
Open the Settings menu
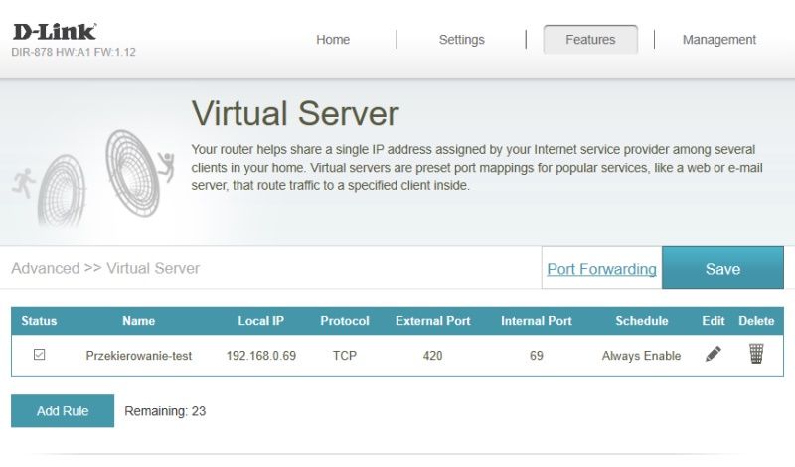tap(461, 40)
